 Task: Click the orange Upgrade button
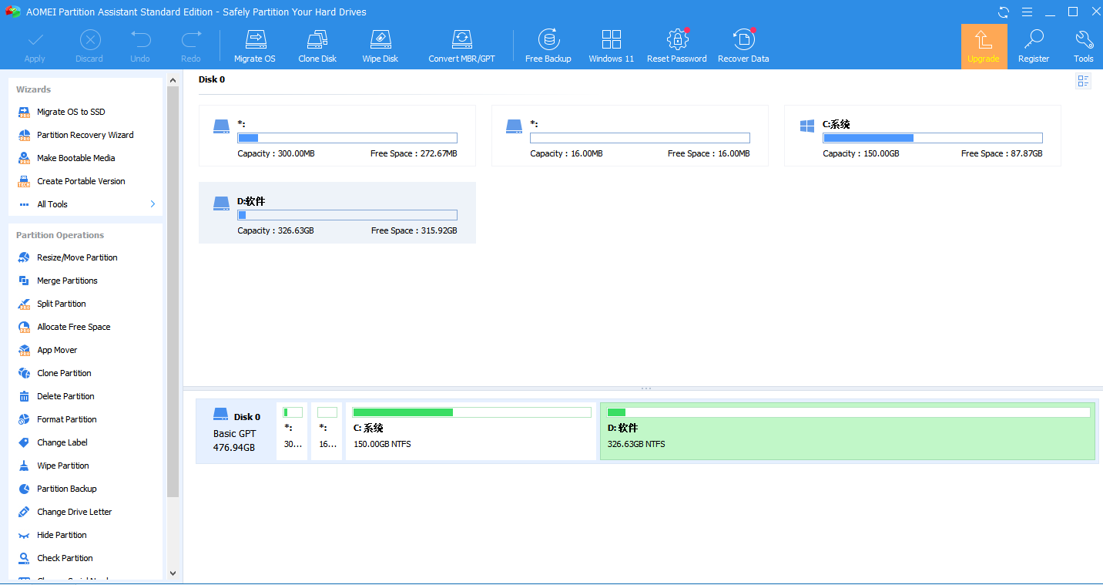pos(984,46)
